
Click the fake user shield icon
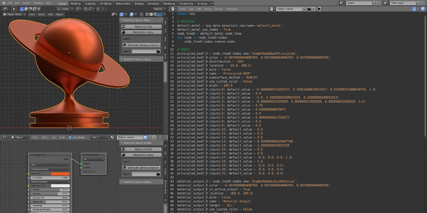[x=145, y=137]
